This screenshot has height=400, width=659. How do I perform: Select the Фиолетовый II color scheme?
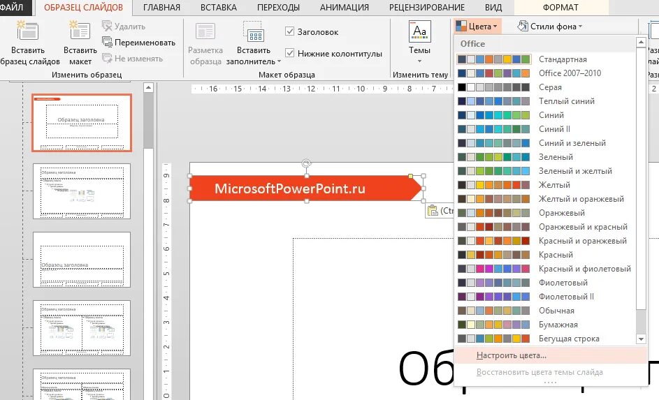click(x=546, y=297)
